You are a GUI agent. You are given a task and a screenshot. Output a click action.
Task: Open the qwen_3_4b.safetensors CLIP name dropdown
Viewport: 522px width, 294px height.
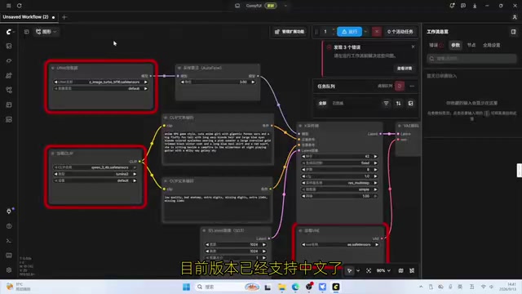coord(95,167)
